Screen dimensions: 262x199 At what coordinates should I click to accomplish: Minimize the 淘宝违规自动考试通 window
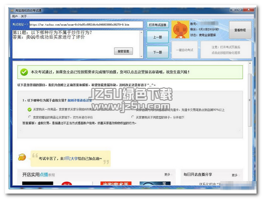click(x=234, y=10)
